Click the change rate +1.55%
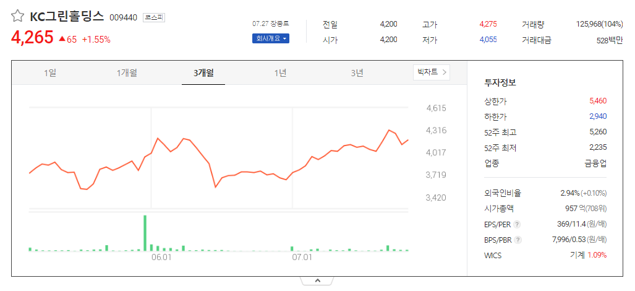Screen dimensions: 635x291 [96, 40]
